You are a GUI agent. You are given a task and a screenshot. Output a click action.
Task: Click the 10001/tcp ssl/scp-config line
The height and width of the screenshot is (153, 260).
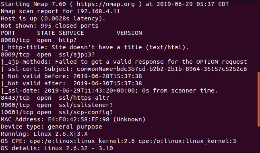pyautogui.click(x=57, y=113)
